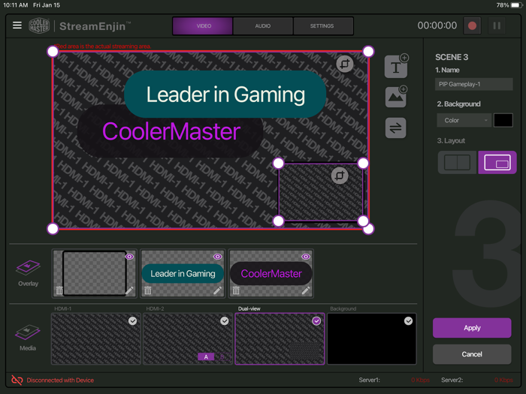
Task: Pick the black background color swatch
Action: tap(503, 120)
